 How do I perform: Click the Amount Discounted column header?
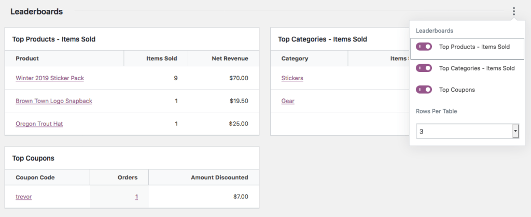(219, 178)
